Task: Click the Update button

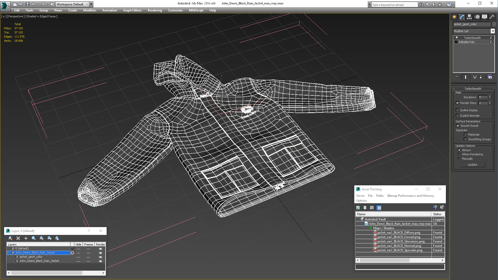Action: click(472, 165)
